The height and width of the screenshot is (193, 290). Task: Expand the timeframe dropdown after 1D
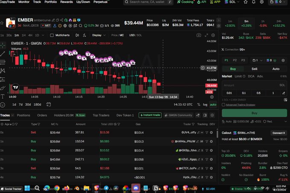(43, 35)
